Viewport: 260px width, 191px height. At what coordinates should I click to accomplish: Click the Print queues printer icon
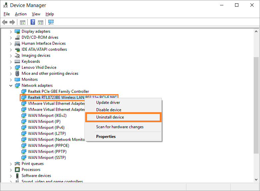pyautogui.click(x=17, y=164)
